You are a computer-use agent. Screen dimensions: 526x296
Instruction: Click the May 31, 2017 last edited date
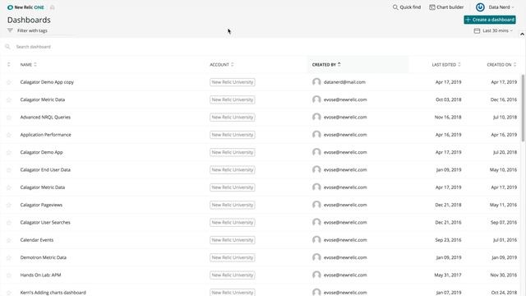(x=448, y=275)
